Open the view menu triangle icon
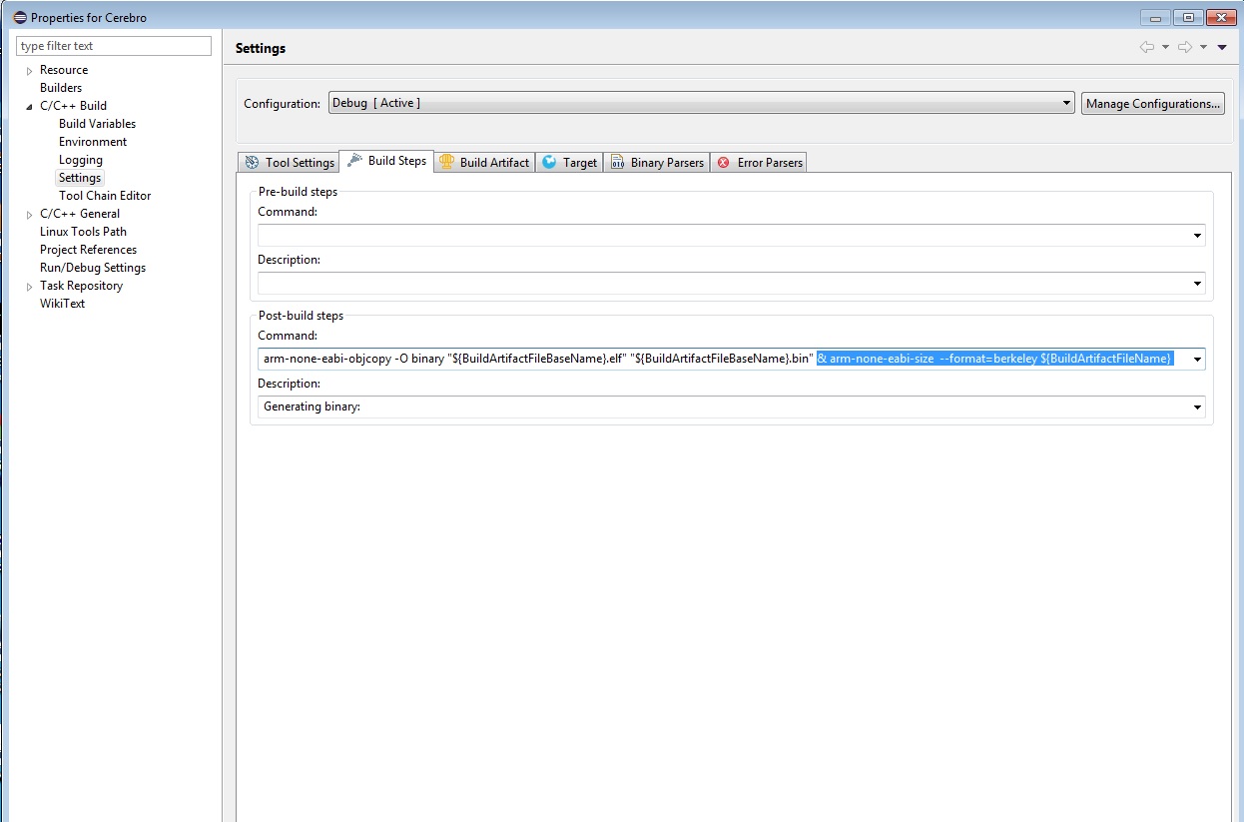 point(1222,47)
